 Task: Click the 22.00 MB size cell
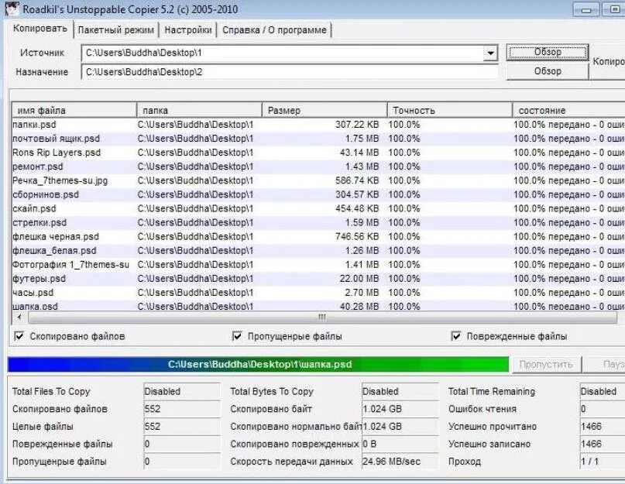tap(359, 279)
